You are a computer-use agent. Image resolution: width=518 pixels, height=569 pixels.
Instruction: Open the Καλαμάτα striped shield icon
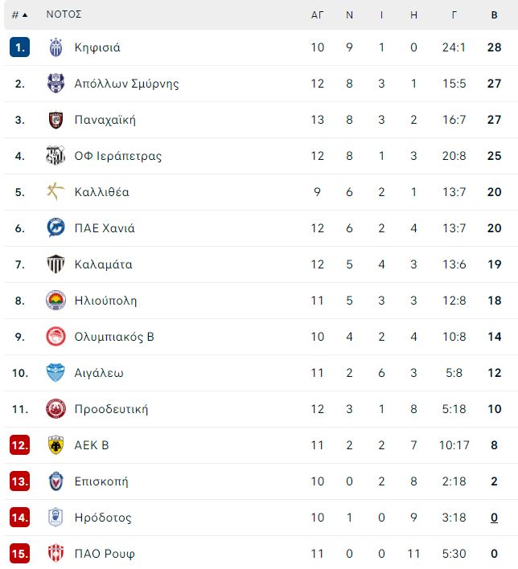click(55, 264)
